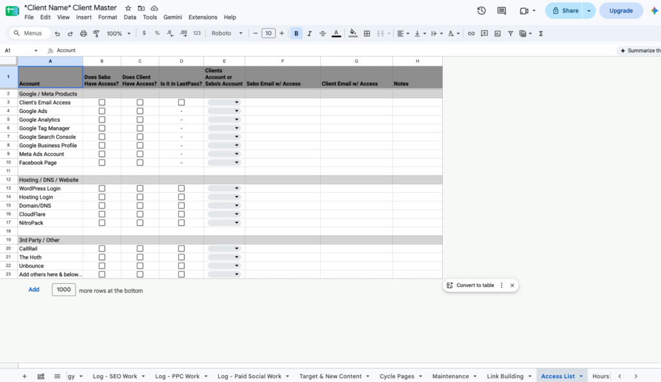Viewport: 661px width, 382px height.
Task: Add a new sheet
Action: coord(25,376)
